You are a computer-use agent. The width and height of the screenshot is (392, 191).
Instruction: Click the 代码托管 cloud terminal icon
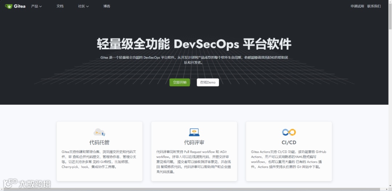99,132
